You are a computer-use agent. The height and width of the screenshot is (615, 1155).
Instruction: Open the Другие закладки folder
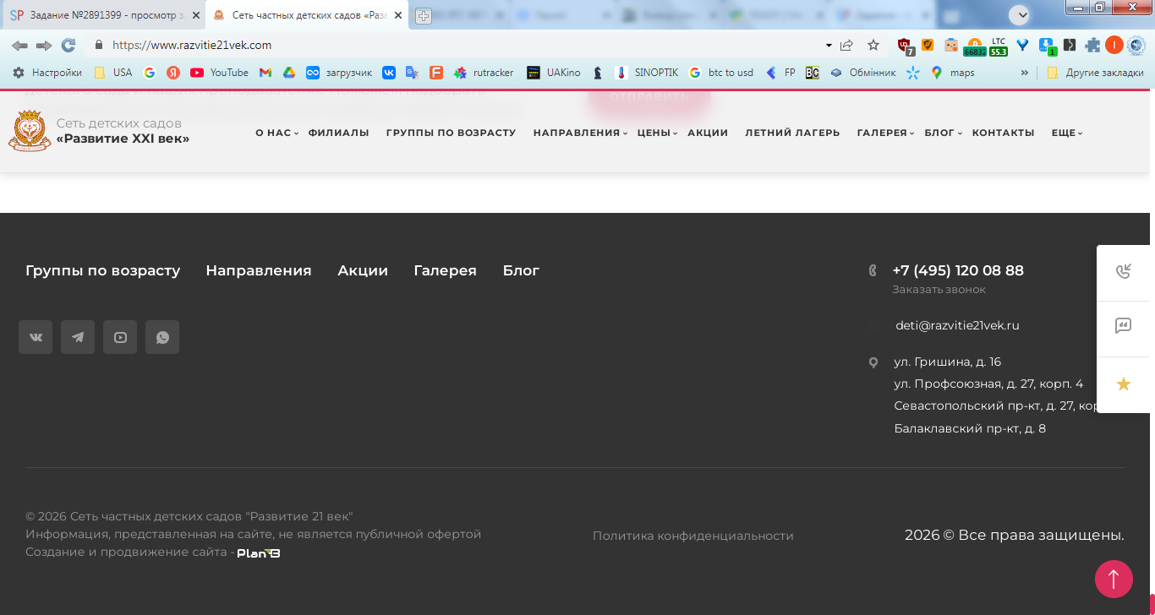coord(1095,73)
